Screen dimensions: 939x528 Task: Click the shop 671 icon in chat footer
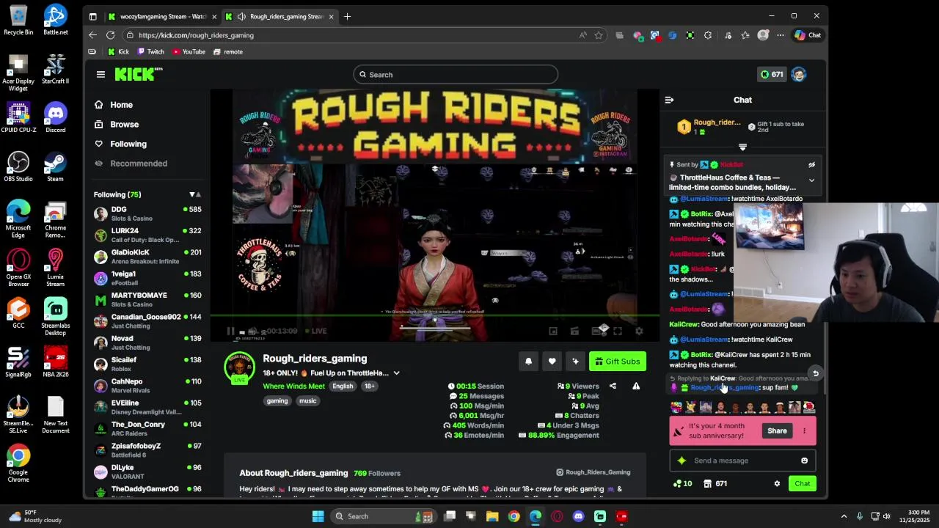715,483
